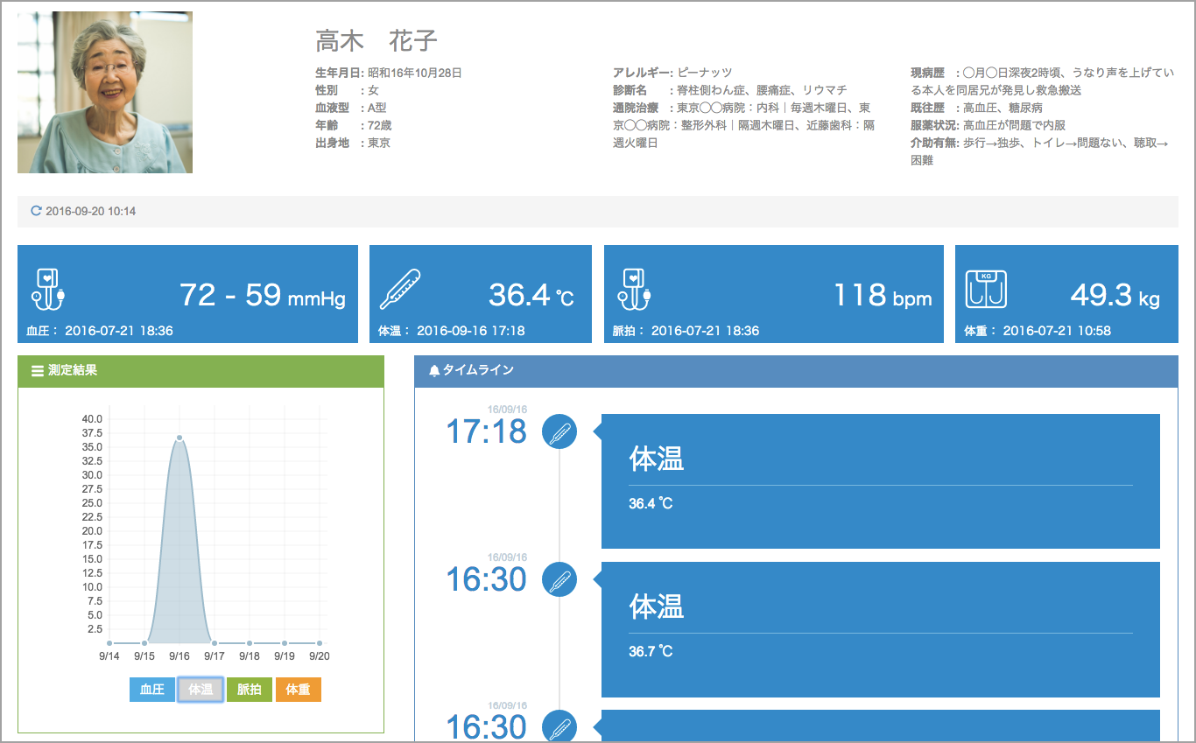Click the patient profile photo
The image size is (1196, 743).
tap(105, 93)
